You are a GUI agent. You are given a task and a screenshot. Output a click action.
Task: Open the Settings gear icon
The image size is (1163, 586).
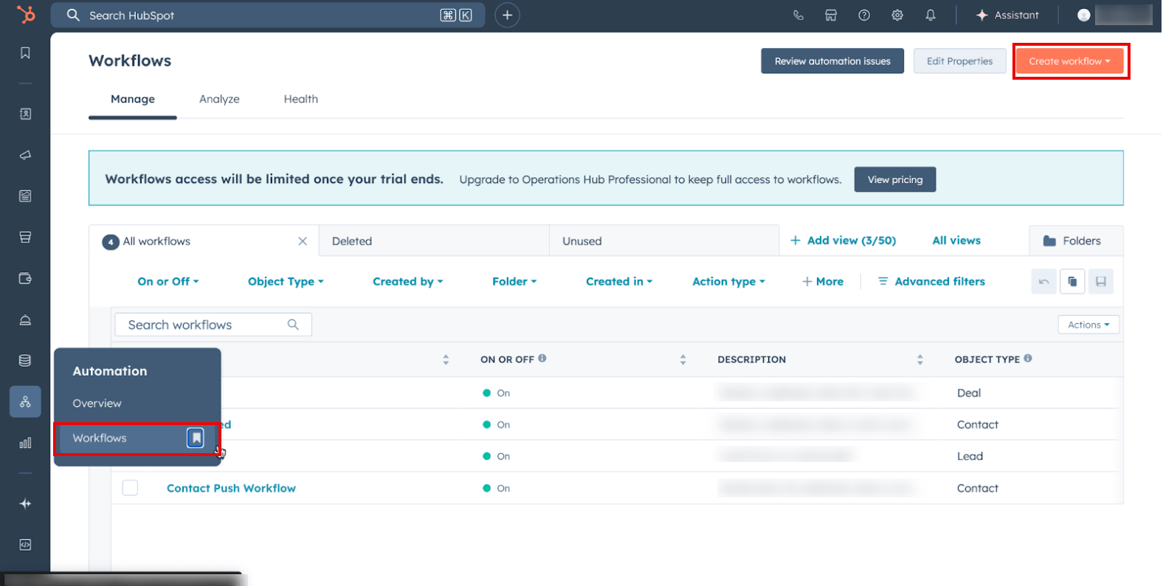[x=897, y=15]
